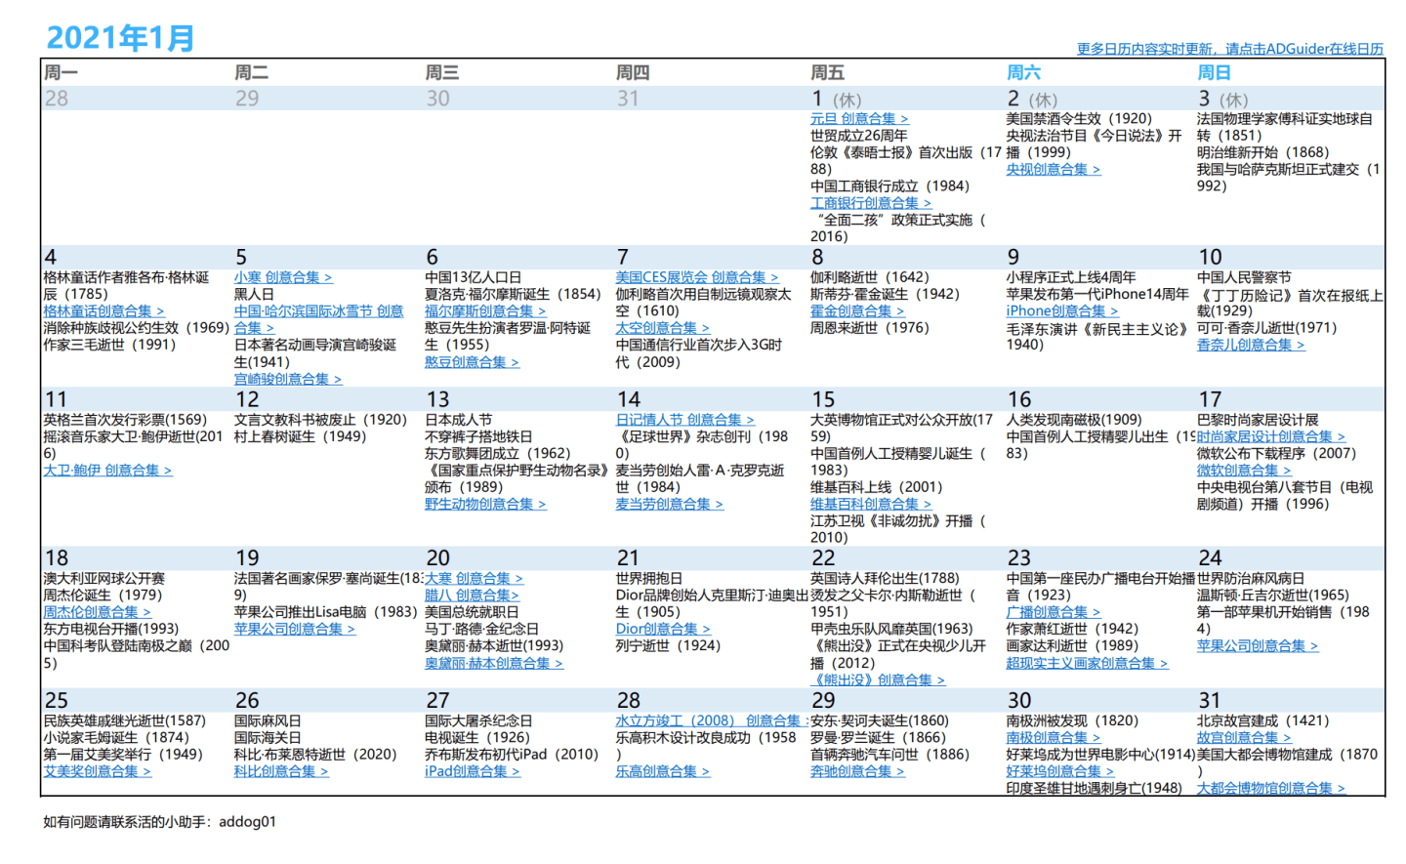Open the 中国·哈尔滨国际冰雪节 创意合集 link
Image resolution: width=1406 pixels, height=864 pixels.
tap(318, 319)
